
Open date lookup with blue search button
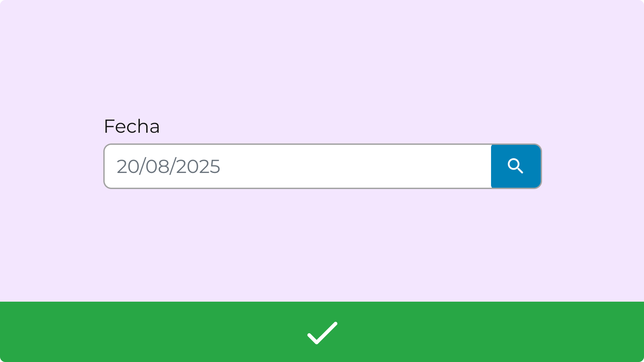pyautogui.click(x=516, y=166)
